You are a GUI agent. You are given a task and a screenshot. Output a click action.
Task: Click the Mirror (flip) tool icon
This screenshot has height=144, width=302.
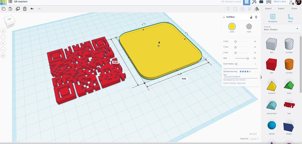[257, 9]
